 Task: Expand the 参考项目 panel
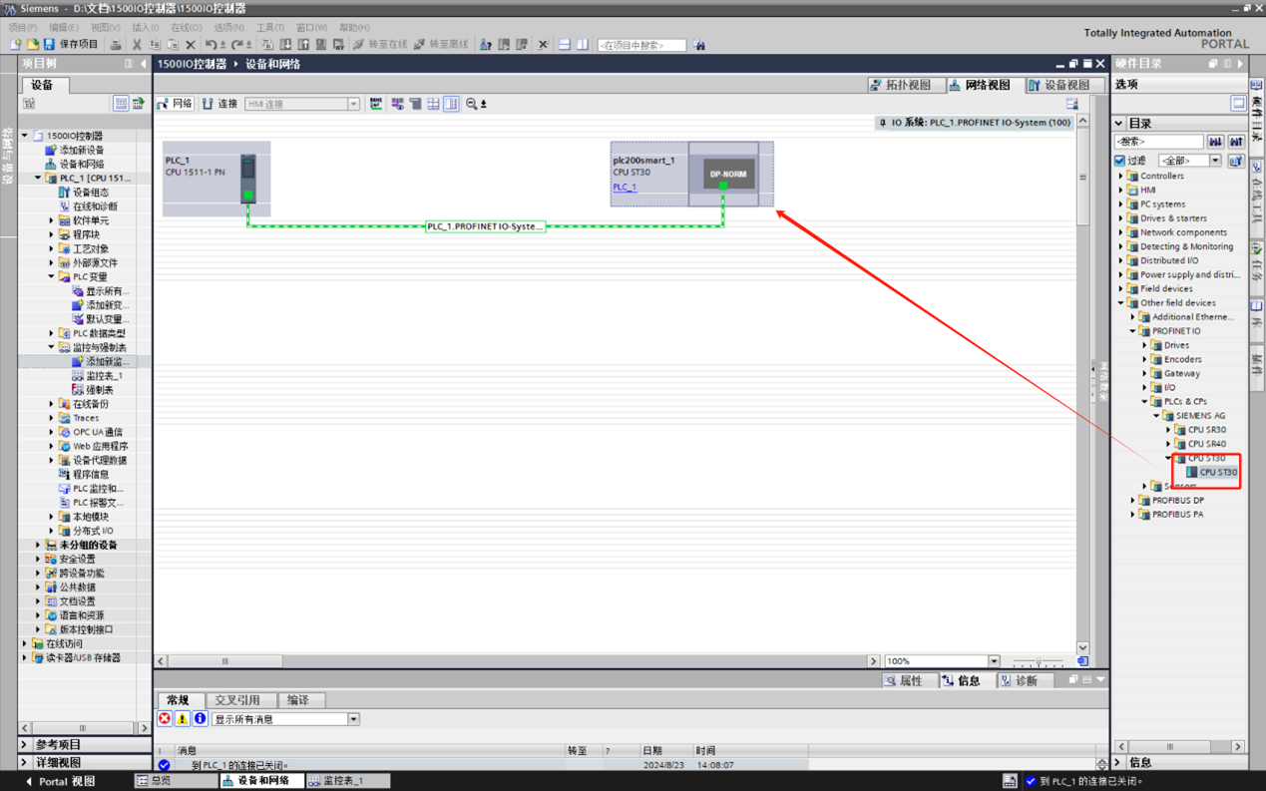pyautogui.click(x=24, y=744)
